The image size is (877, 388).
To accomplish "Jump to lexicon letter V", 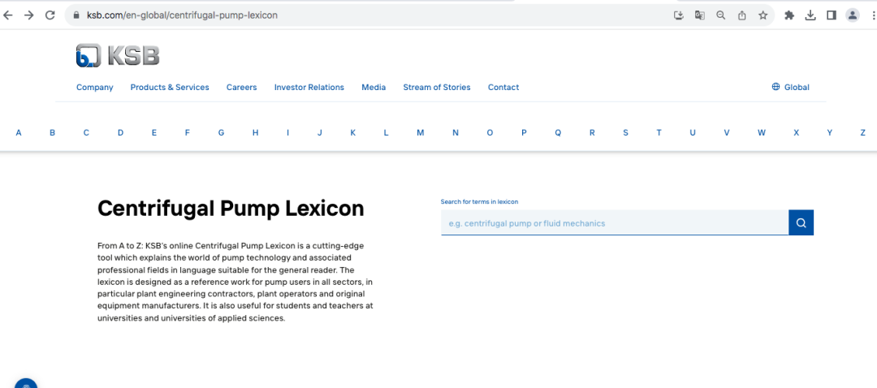I will click(727, 132).
